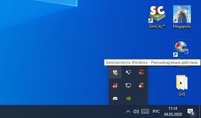
Task: Open the Discord tray icon
Action: coord(115,98)
